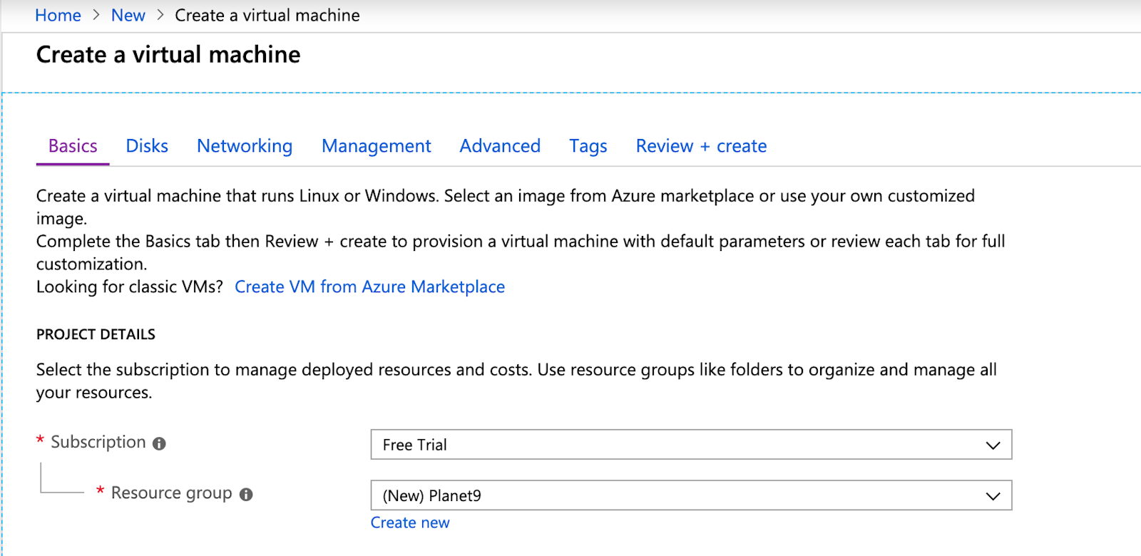Select the Basics tab

(x=73, y=146)
